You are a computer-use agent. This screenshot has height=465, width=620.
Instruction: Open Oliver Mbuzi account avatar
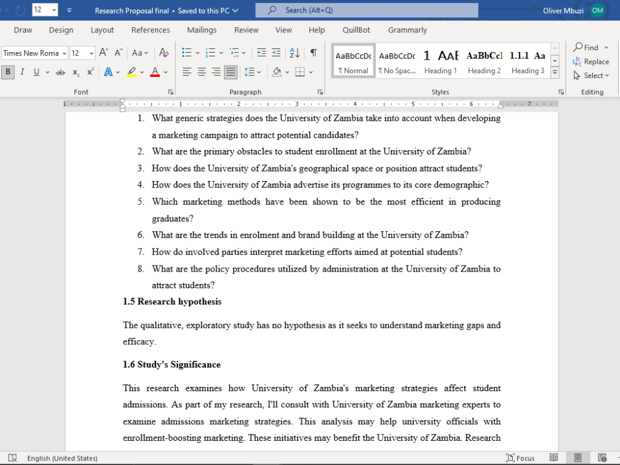597,11
